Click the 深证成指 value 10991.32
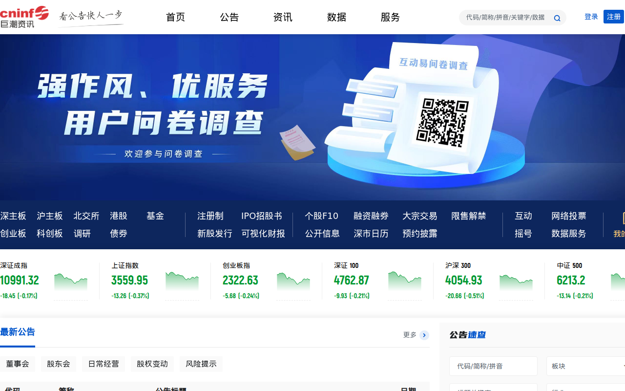Screen dimensions: 625x391 (20, 281)
